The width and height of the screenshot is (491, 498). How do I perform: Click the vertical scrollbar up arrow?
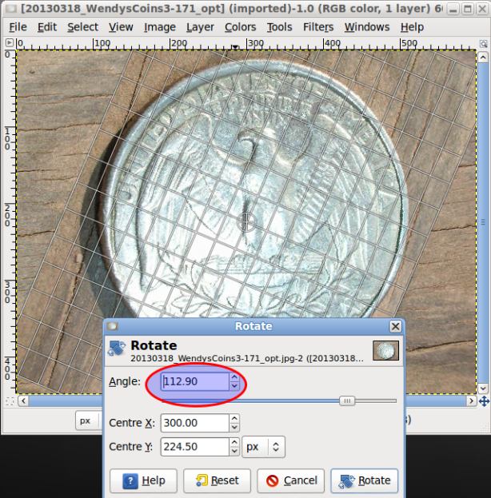(x=483, y=58)
